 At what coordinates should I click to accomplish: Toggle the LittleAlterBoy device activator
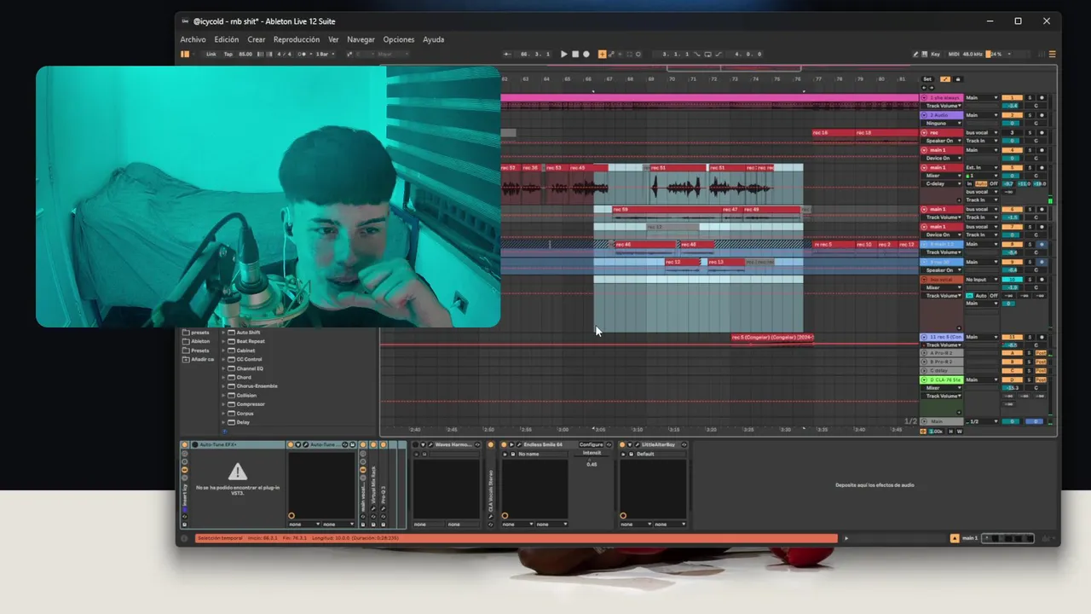click(622, 444)
